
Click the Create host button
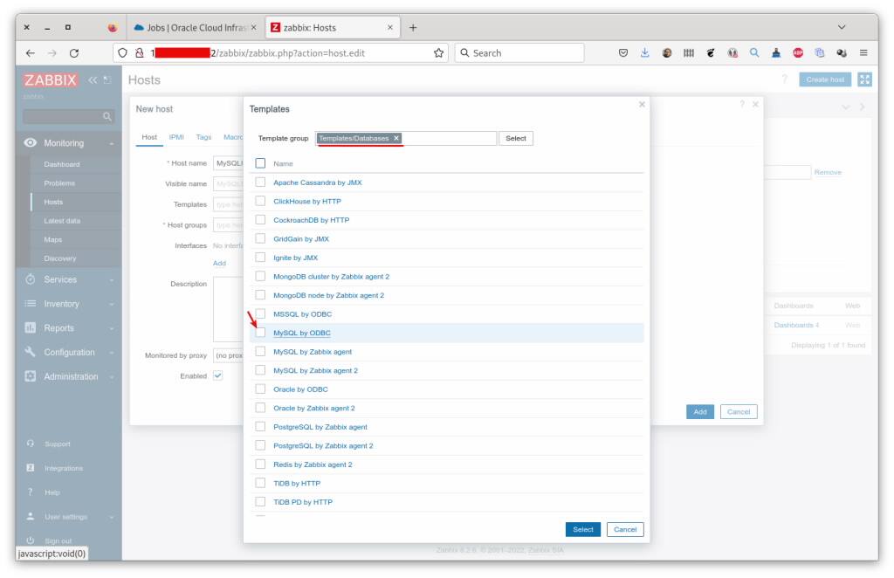tap(825, 79)
